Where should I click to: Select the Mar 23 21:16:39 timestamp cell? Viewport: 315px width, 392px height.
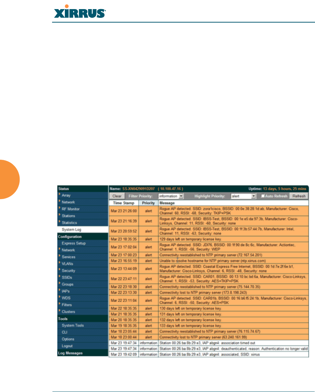pos(123,221)
